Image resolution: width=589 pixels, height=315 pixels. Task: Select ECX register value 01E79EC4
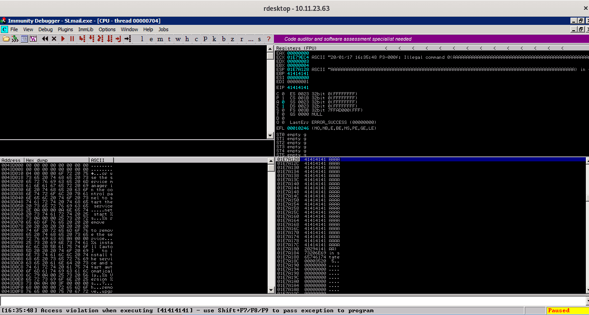pyautogui.click(x=298, y=57)
